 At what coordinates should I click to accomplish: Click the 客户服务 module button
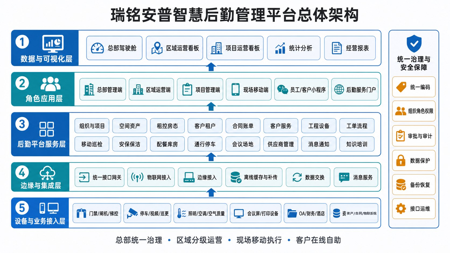[x=281, y=126]
